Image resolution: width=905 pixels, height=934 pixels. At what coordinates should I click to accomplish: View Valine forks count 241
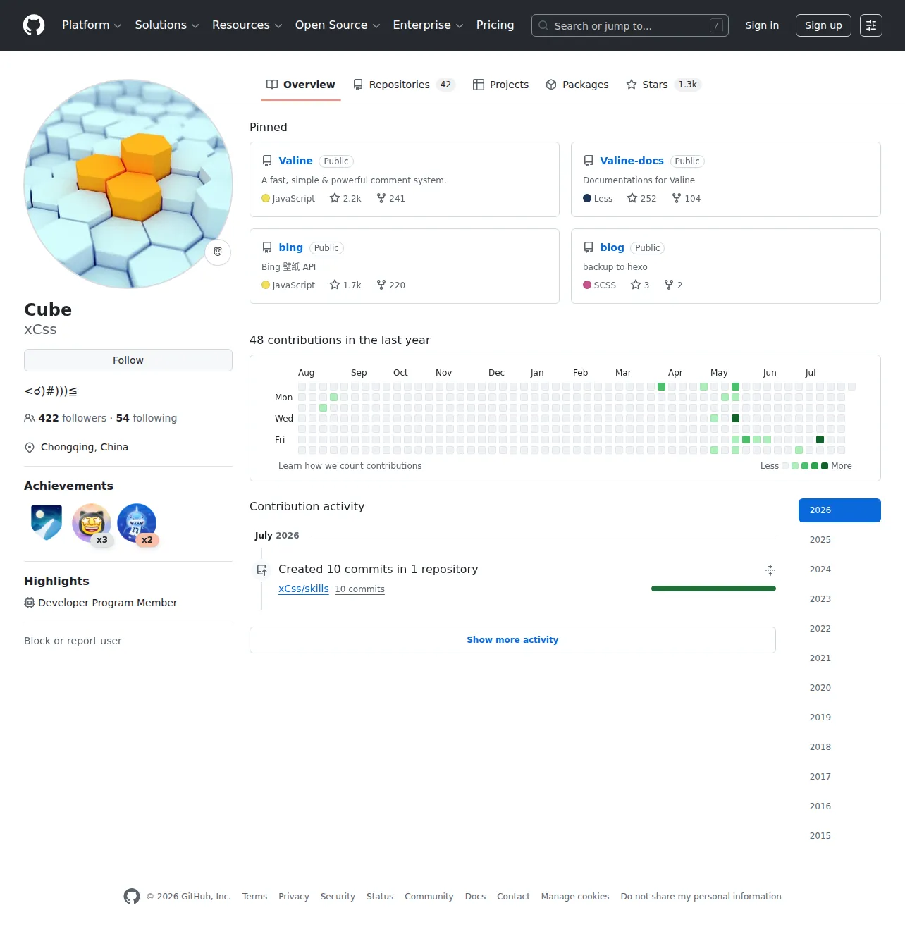(x=391, y=199)
